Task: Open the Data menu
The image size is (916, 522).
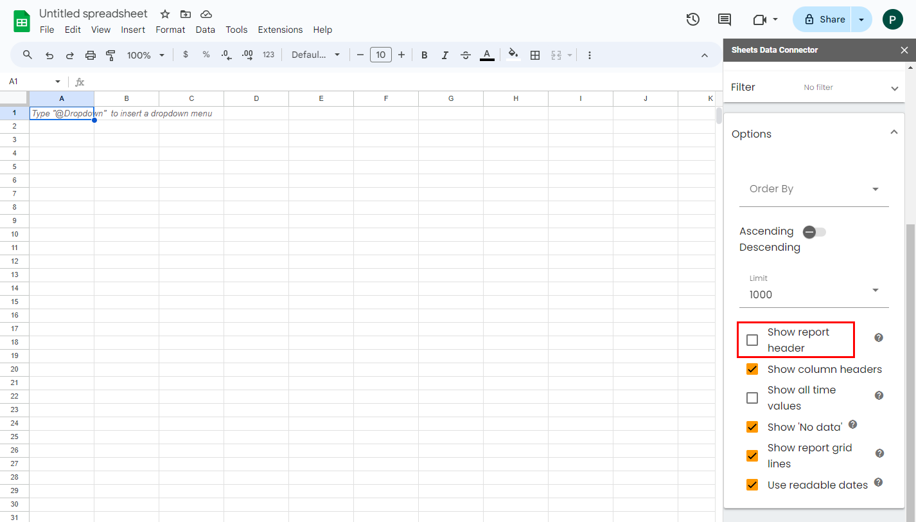Action: click(x=206, y=30)
